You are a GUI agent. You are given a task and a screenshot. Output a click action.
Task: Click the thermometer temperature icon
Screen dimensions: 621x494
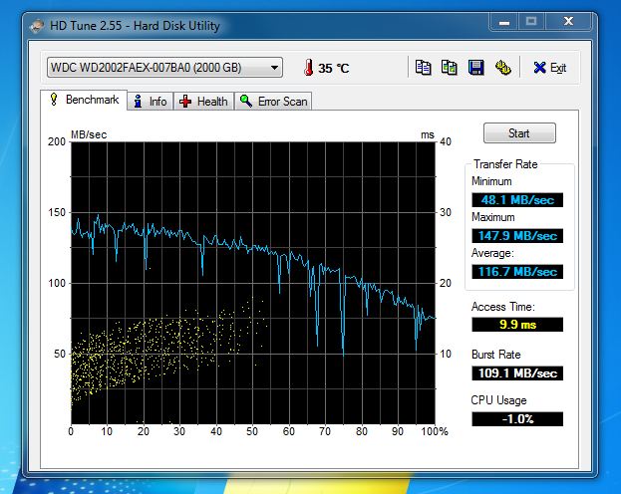309,68
